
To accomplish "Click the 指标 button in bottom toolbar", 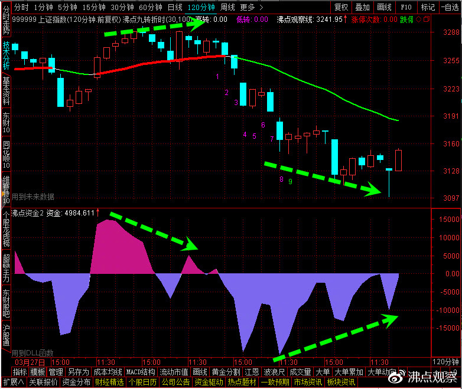I will coord(19,372).
